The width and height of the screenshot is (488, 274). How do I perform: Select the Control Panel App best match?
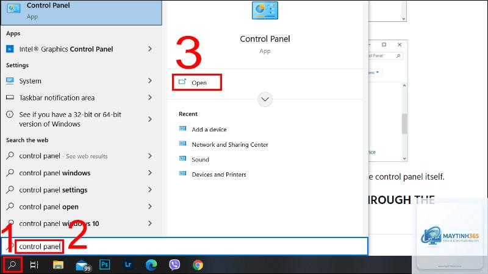[x=82, y=12]
